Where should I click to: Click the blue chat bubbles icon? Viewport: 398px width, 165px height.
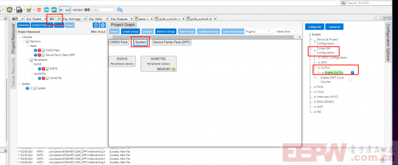[x=119, y=10]
